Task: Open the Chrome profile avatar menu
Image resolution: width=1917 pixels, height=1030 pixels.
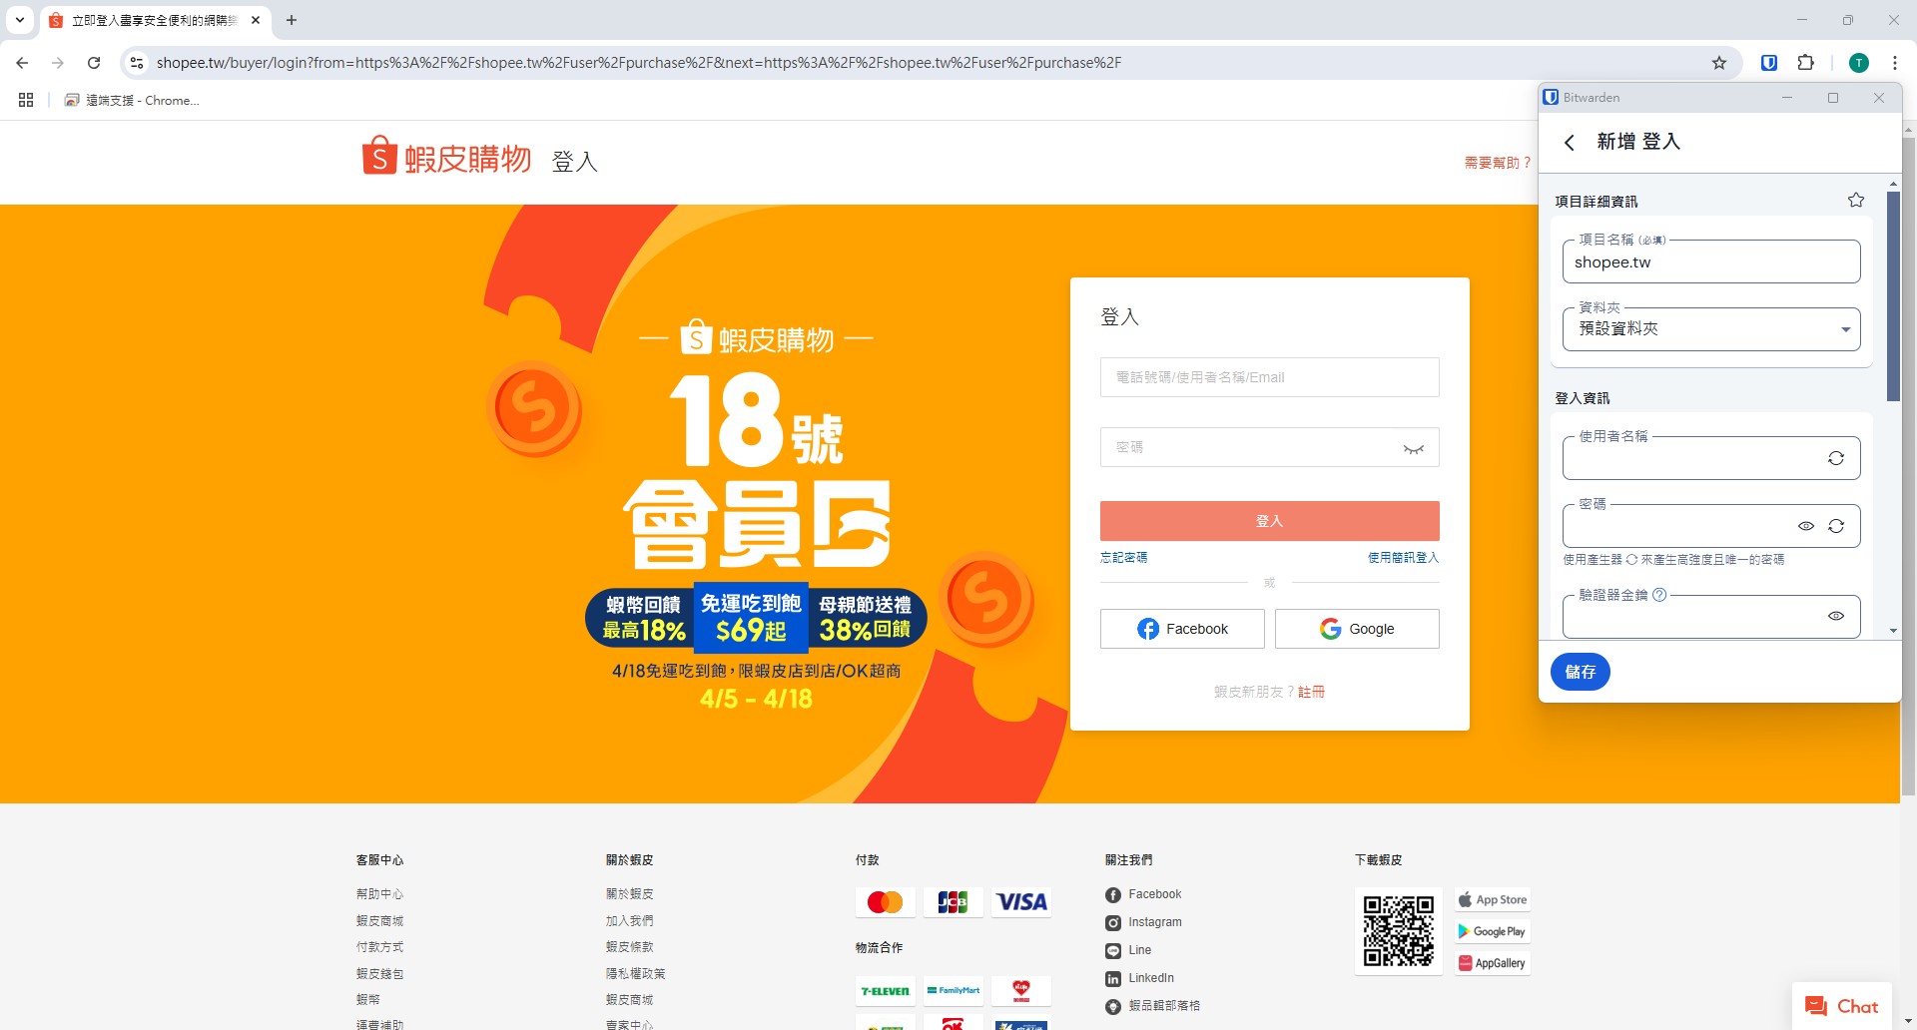Action: click(x=1858, y=62)
